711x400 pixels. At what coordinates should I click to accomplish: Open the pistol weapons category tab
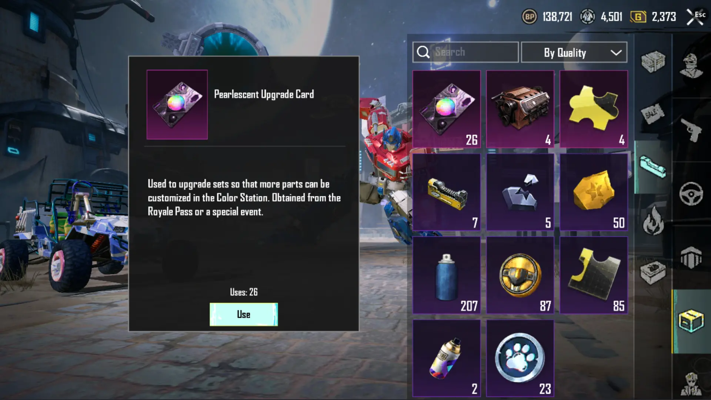pos(691,130)
